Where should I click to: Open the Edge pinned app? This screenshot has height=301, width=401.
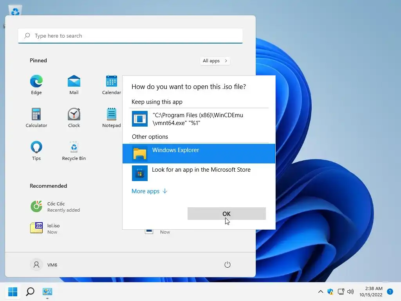36,85
